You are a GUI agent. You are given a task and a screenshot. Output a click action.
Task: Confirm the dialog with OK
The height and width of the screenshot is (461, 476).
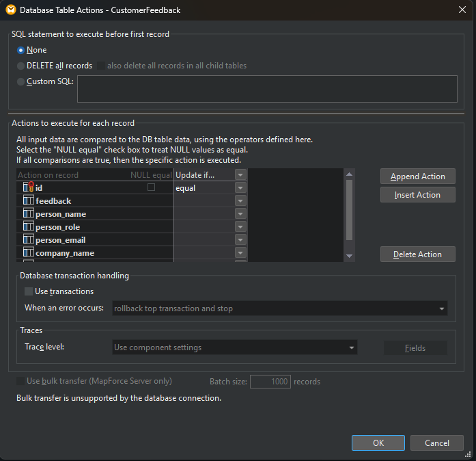coord(378,443)
